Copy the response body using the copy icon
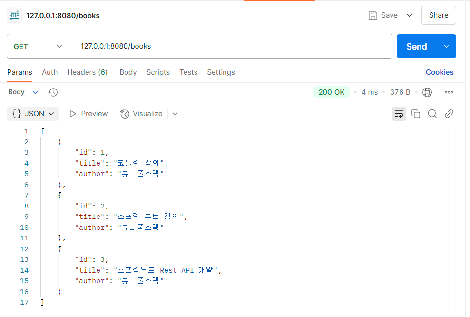The image size is (470, 317). click(416, 114)
